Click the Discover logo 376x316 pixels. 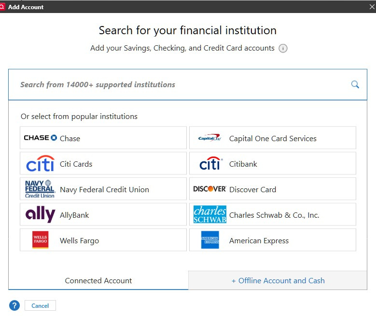point(209,189)
